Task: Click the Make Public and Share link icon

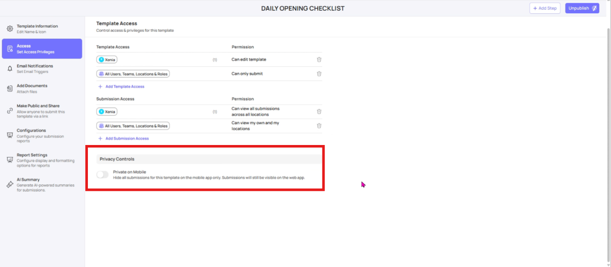Action: point(10,111)
